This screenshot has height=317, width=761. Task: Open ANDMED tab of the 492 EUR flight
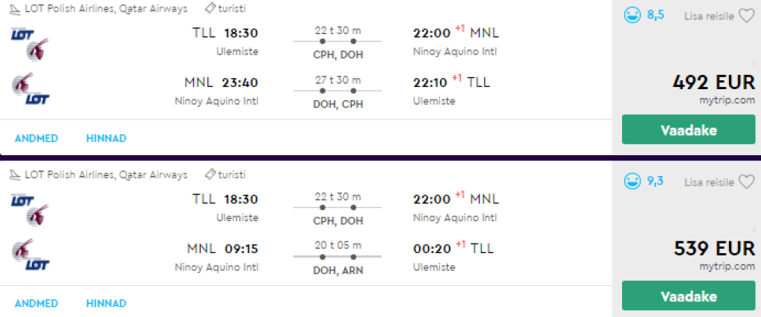coord(36,138)
